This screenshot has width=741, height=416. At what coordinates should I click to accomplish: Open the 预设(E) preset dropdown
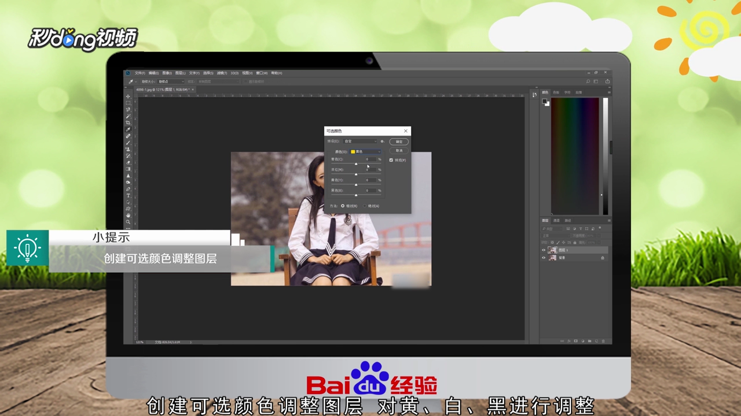click(360, 141)
